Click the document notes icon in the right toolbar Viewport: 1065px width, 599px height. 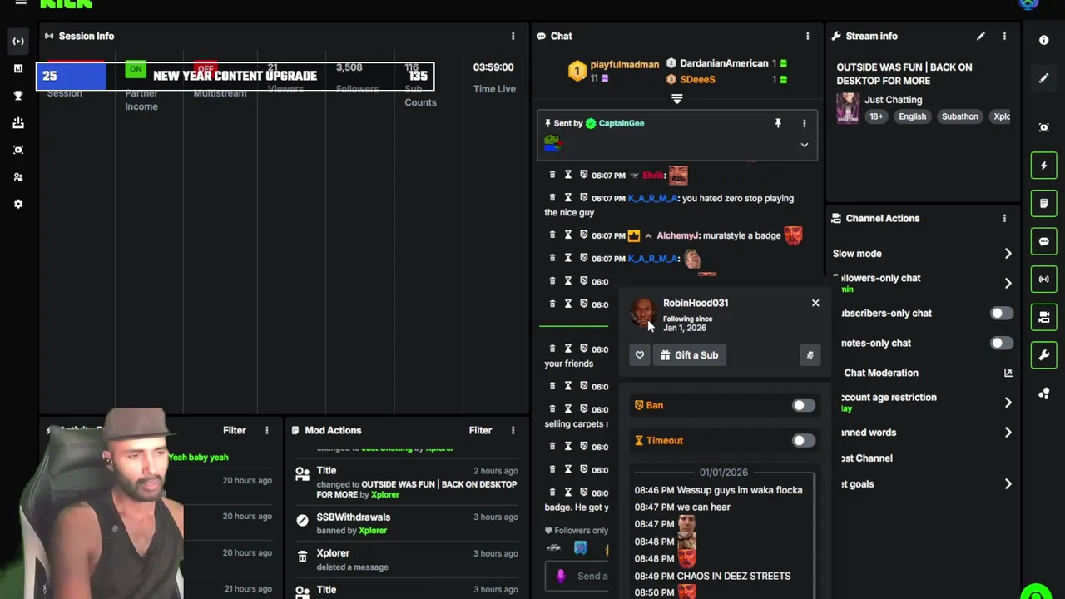tap(1043, 203)
